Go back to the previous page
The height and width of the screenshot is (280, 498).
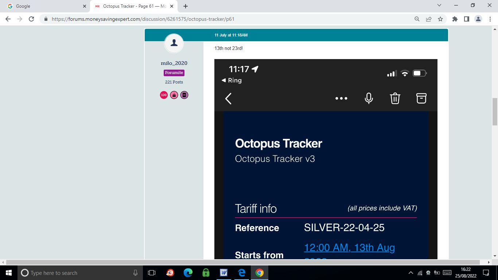(x=8, y=19)
